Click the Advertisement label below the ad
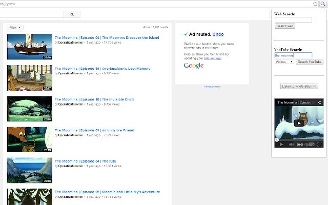Image resolution: width=328 pixels, height=205 pixels. click(212, 87)
